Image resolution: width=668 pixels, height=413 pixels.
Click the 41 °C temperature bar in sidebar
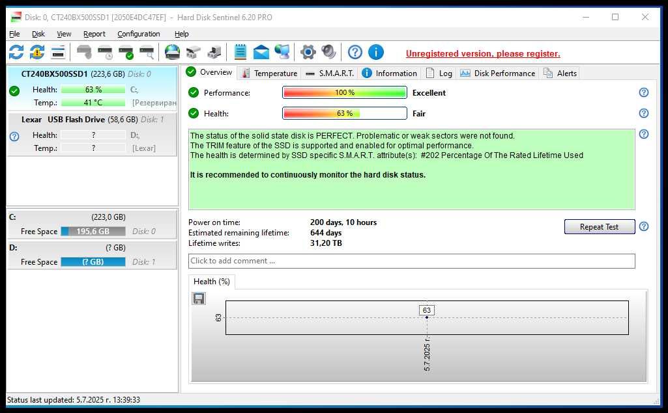coord(93,103)
